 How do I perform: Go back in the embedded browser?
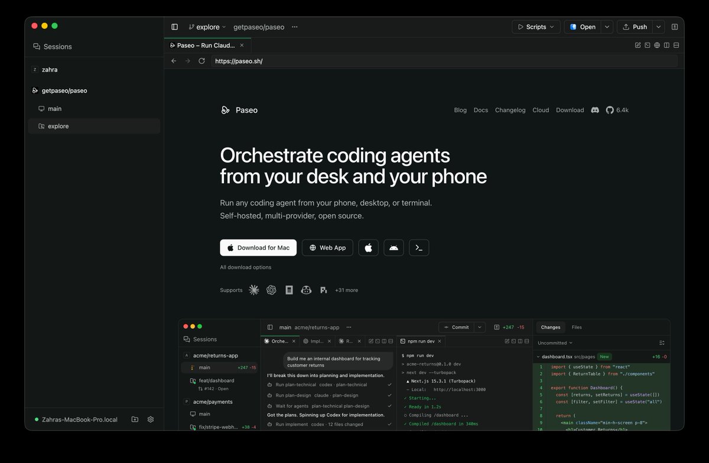click(x=174, y=61)
